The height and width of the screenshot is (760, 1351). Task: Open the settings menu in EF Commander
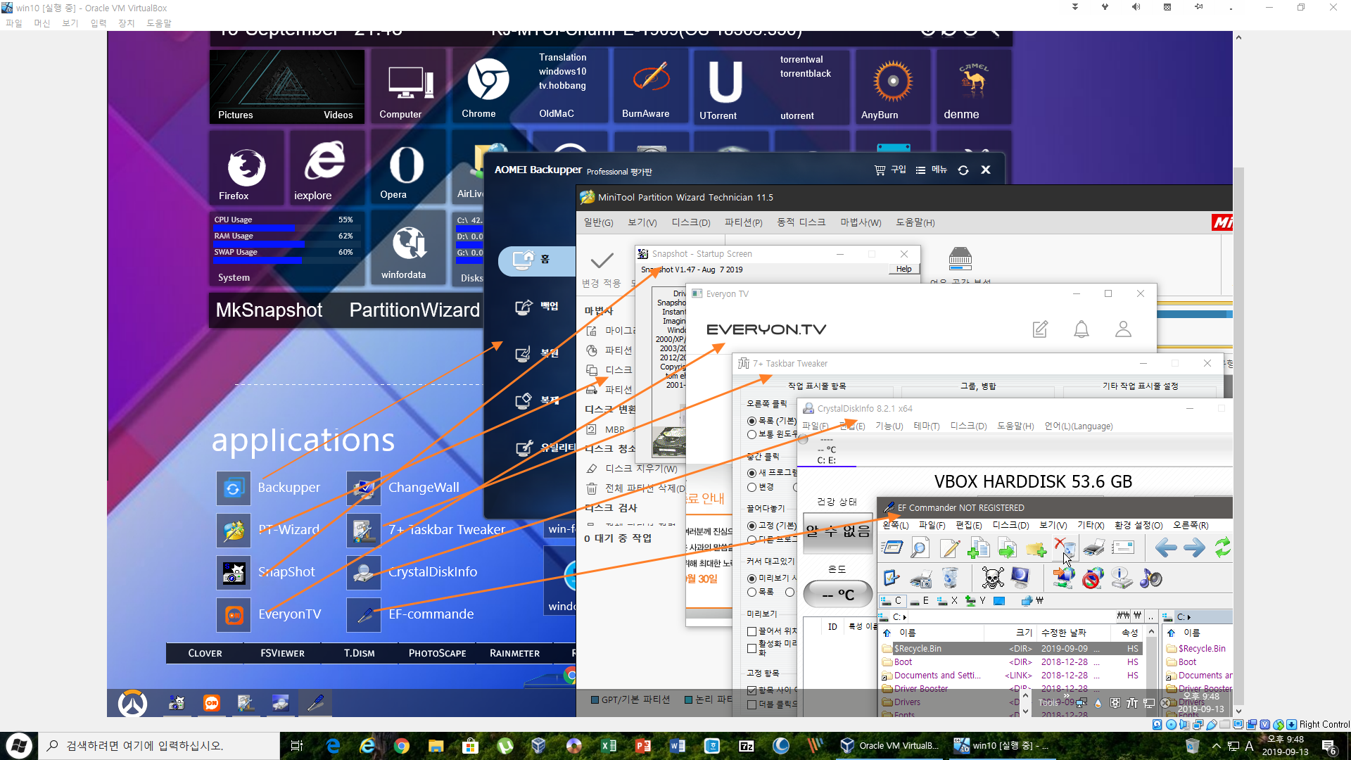coord(1138,526)
